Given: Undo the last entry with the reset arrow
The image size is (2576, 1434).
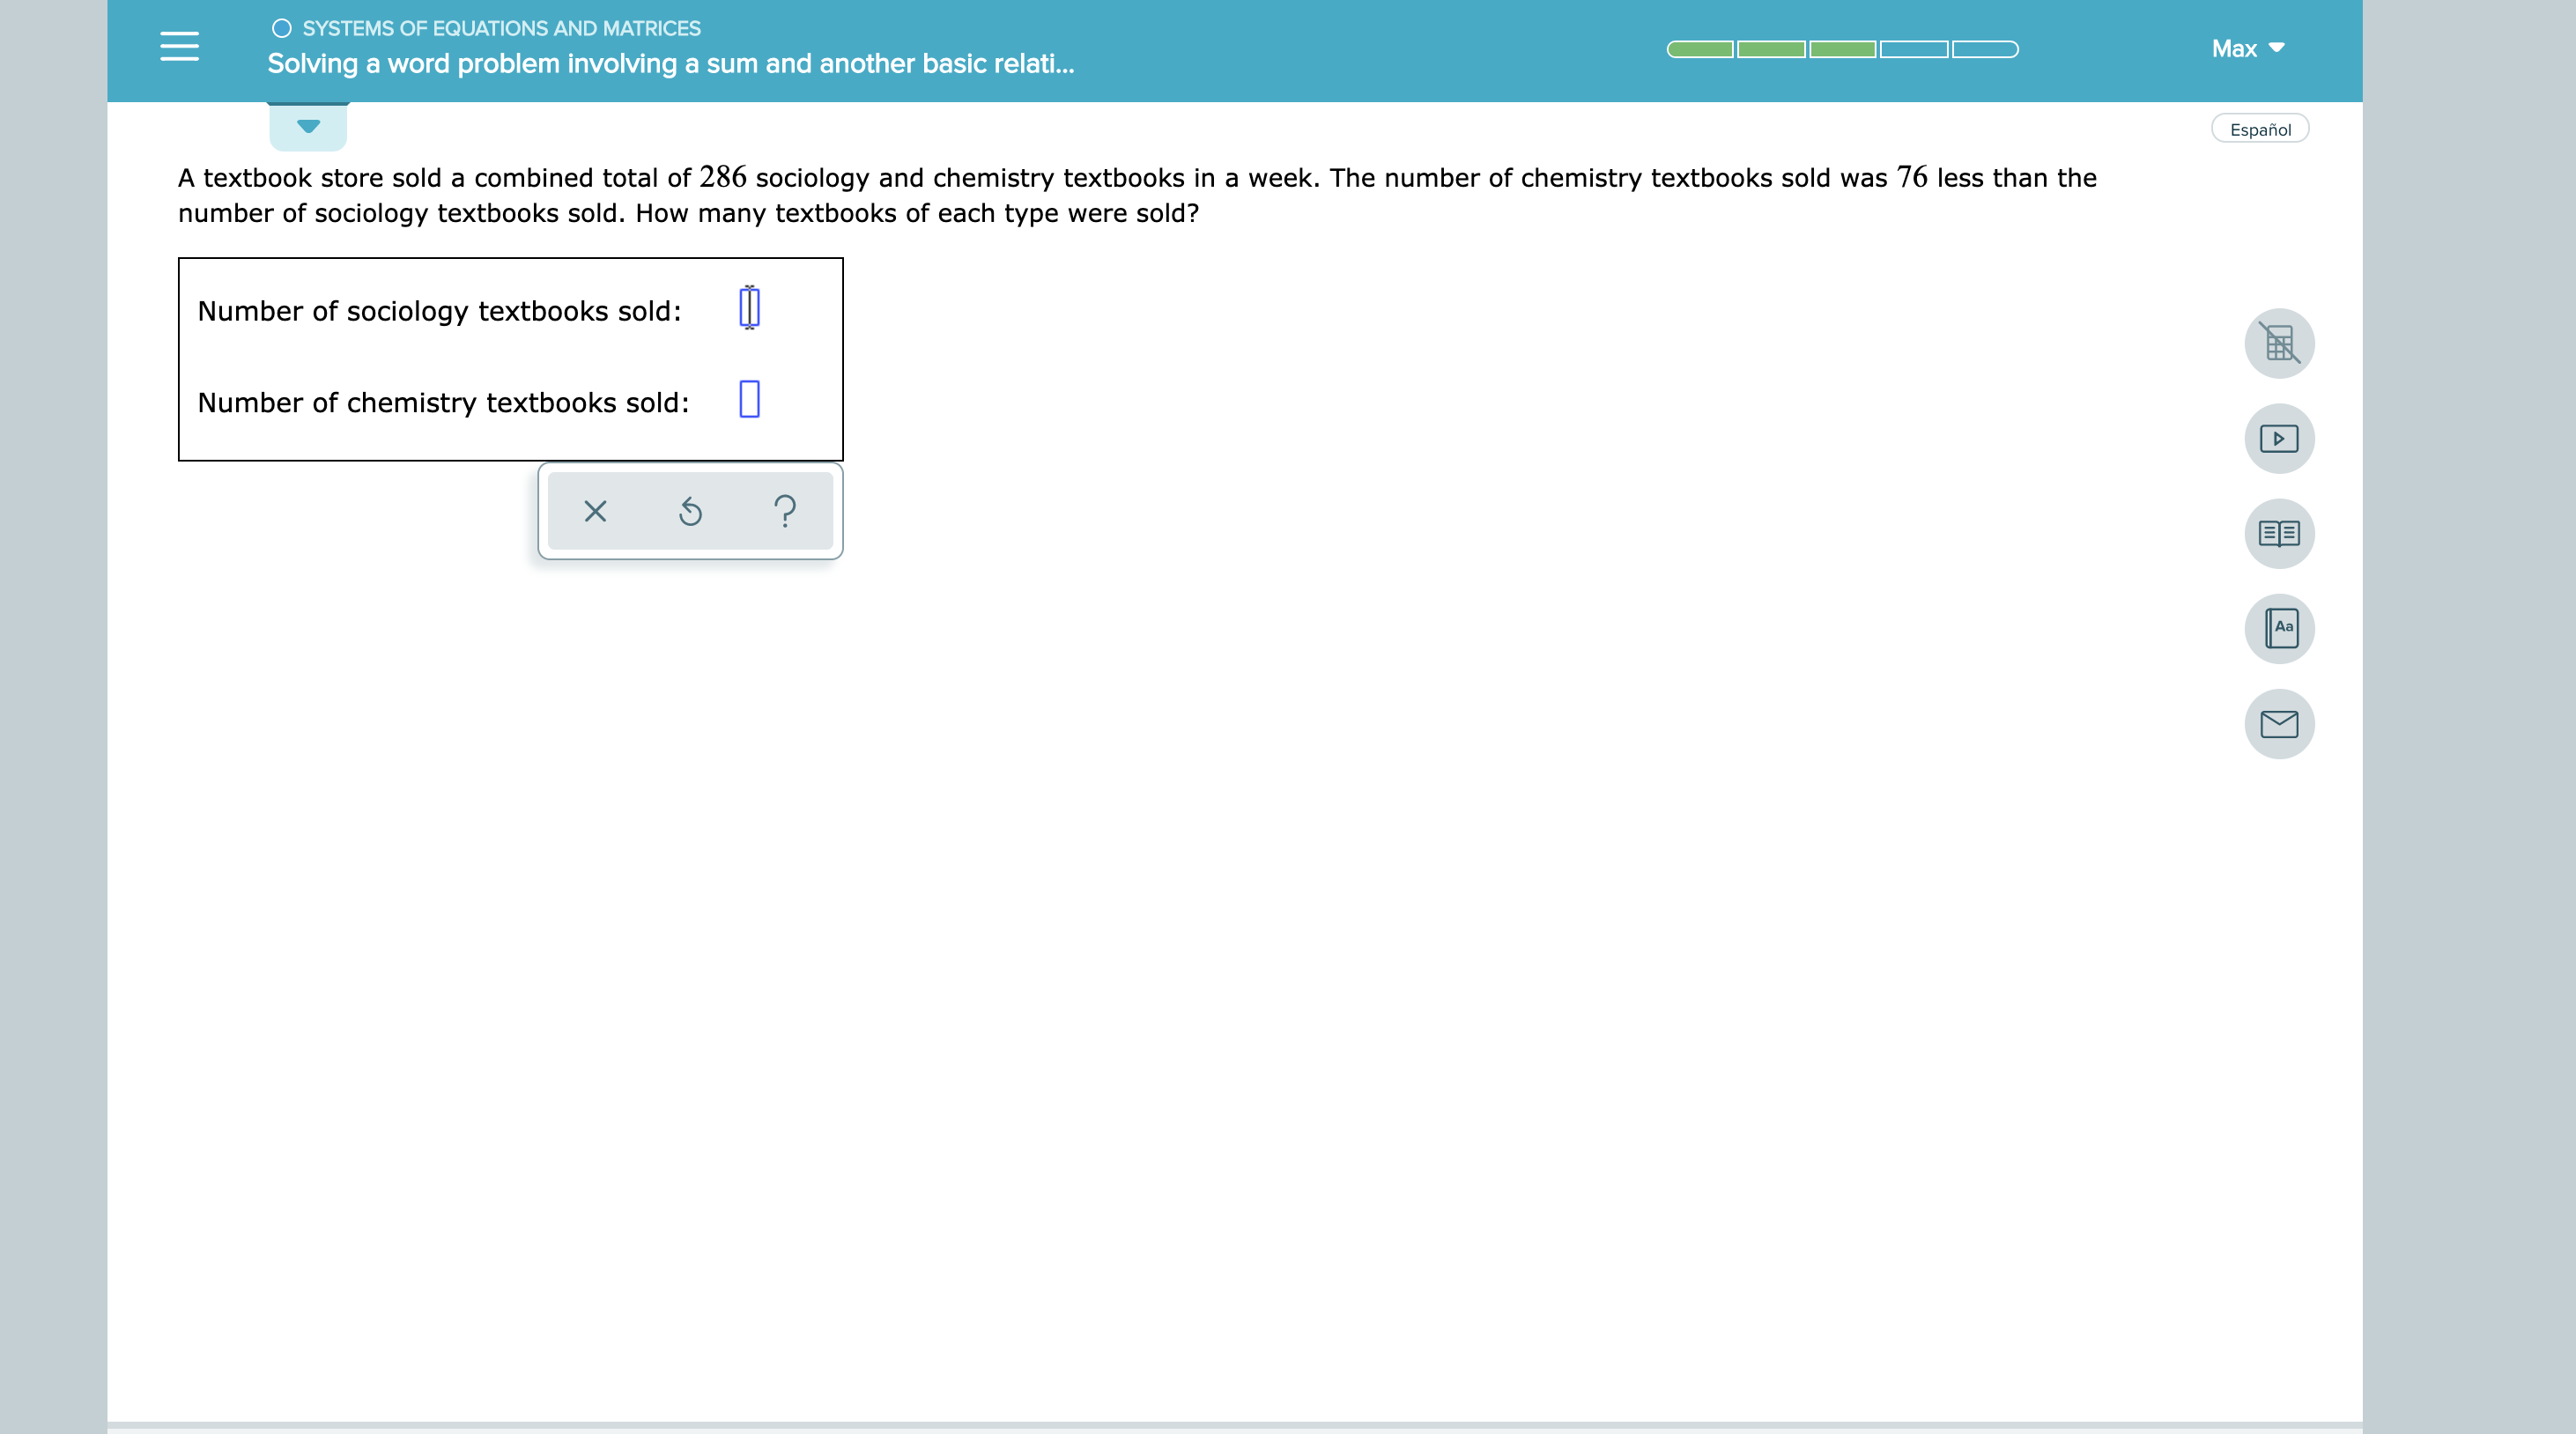Looking at the screenshot, I should [690, 511].
